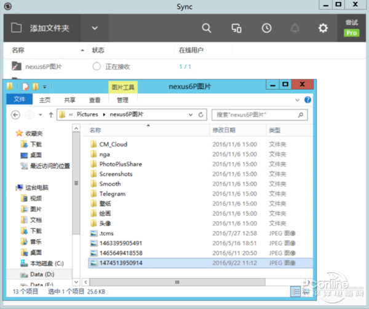Click the 在线用户 column header in Sync
The image size is (369, 309).
[191, 50]
